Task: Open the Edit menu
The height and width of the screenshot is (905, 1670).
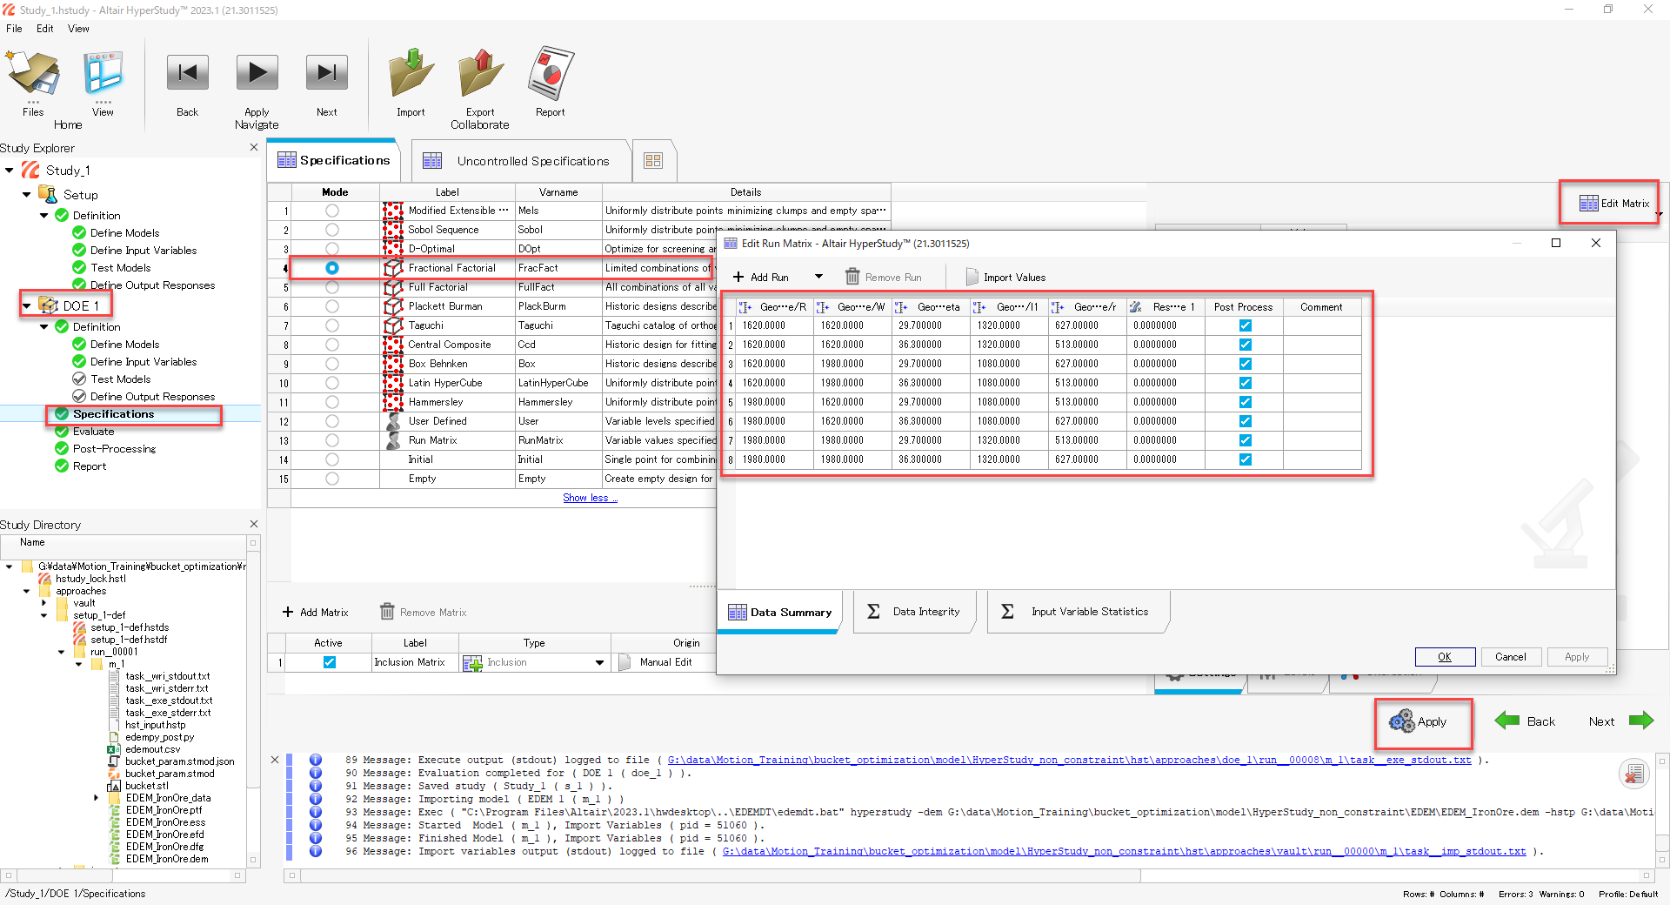Action: click(x=45, y=29)
